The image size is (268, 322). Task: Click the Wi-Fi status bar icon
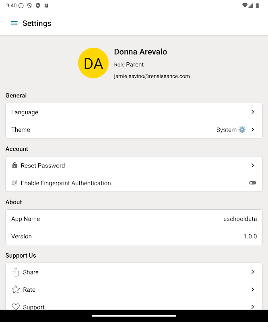244,6
